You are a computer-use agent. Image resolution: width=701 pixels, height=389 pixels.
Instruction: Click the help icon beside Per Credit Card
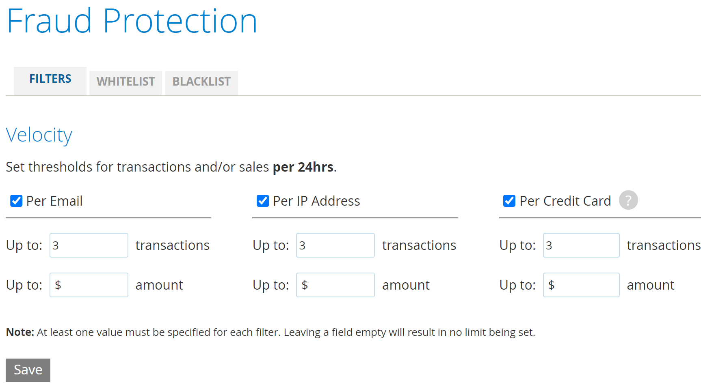point(628,200)
